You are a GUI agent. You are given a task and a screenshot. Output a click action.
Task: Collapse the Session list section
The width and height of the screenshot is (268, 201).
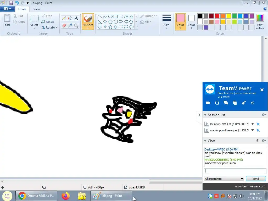point(205,115)
